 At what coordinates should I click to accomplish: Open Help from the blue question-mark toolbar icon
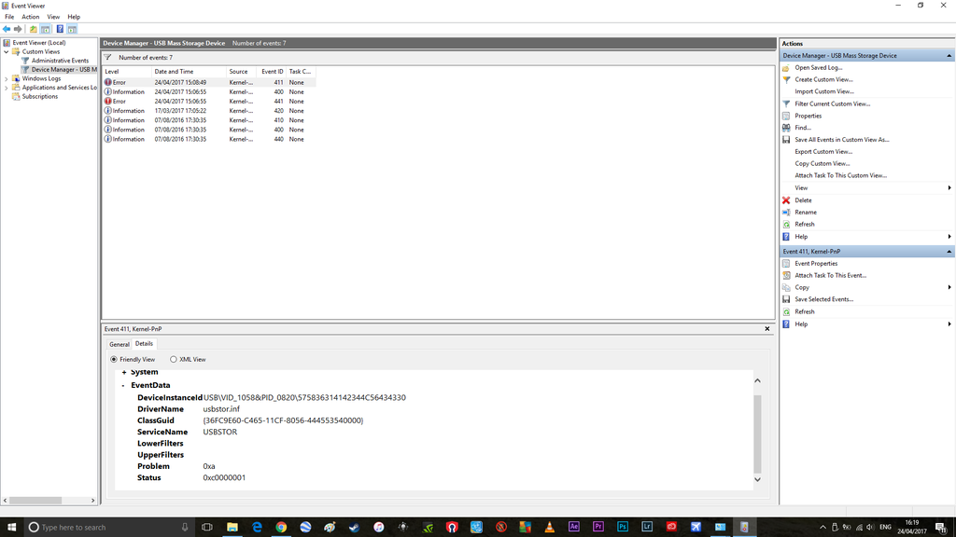click(60, 29)
